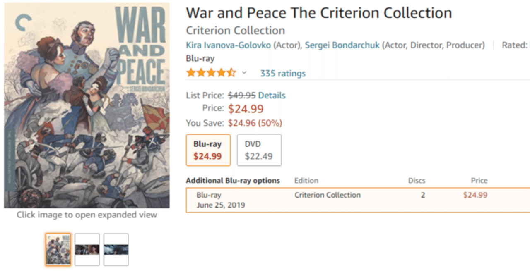
Task: Select the third battle scene thumbnail
Action: 116,249
